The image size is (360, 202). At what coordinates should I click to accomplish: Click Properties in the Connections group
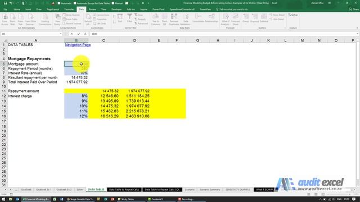(100, 19)
